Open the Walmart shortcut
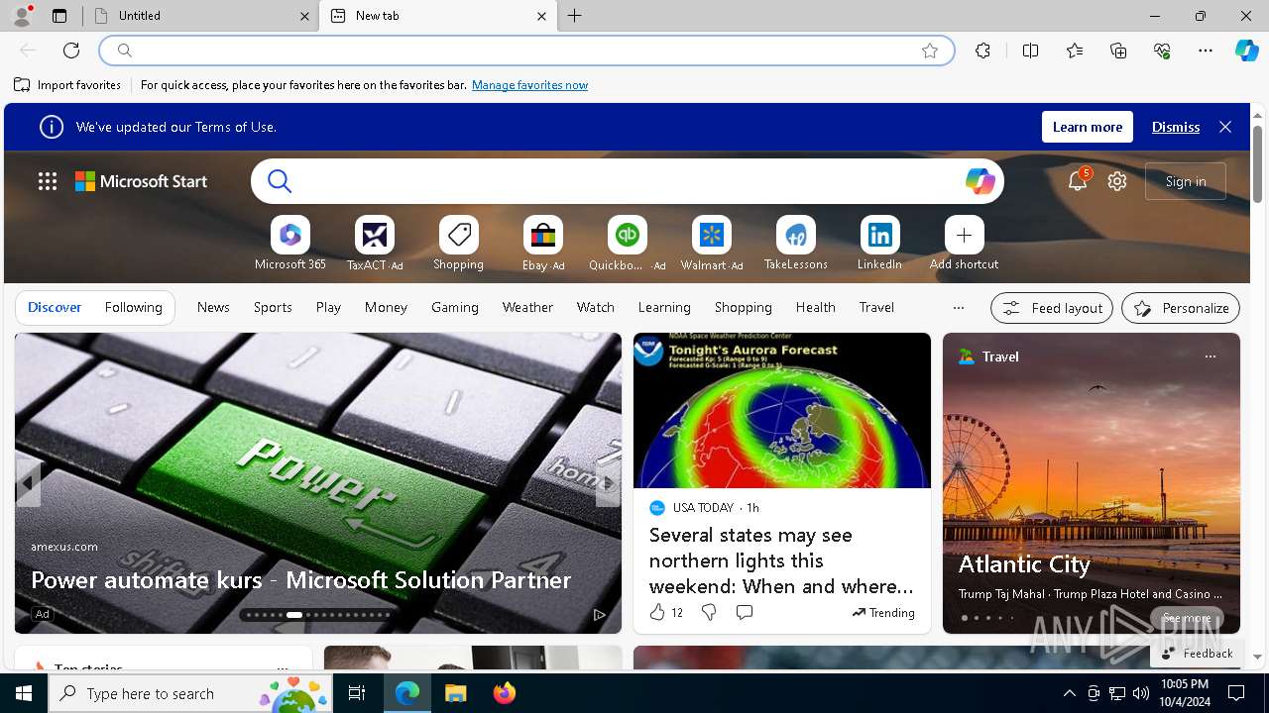 pos(712,244)
